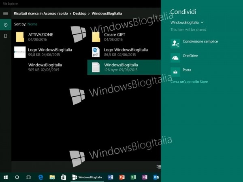Navigate to the Desktop breadcrumb
Viewport: 243px width, 182px height.
point(80,13)
